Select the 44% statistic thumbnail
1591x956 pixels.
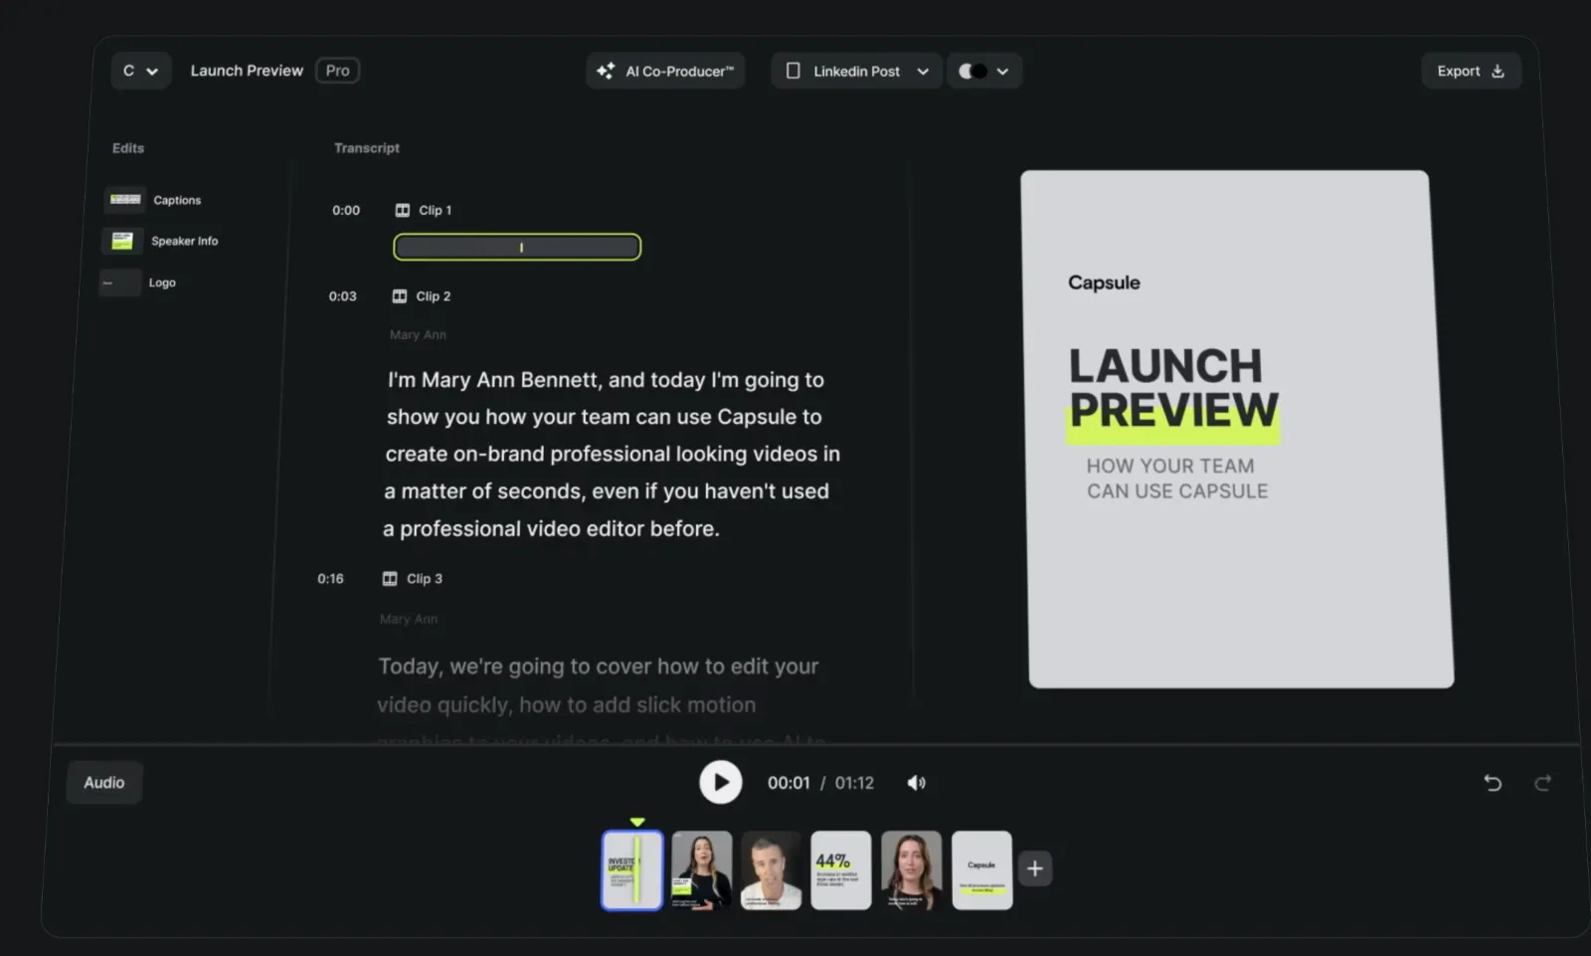coord(841,870)
